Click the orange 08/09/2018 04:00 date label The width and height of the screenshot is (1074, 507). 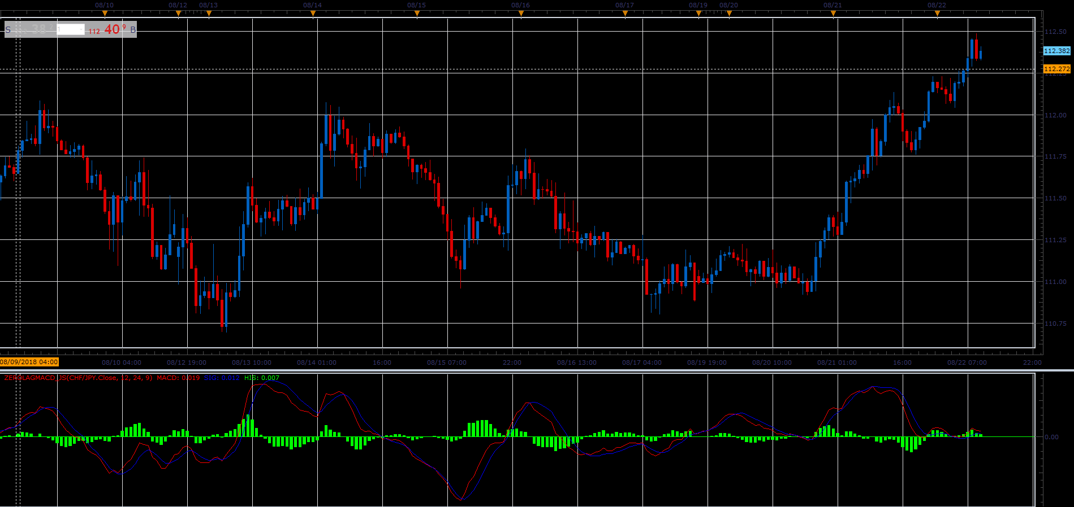tap(29, 362)
